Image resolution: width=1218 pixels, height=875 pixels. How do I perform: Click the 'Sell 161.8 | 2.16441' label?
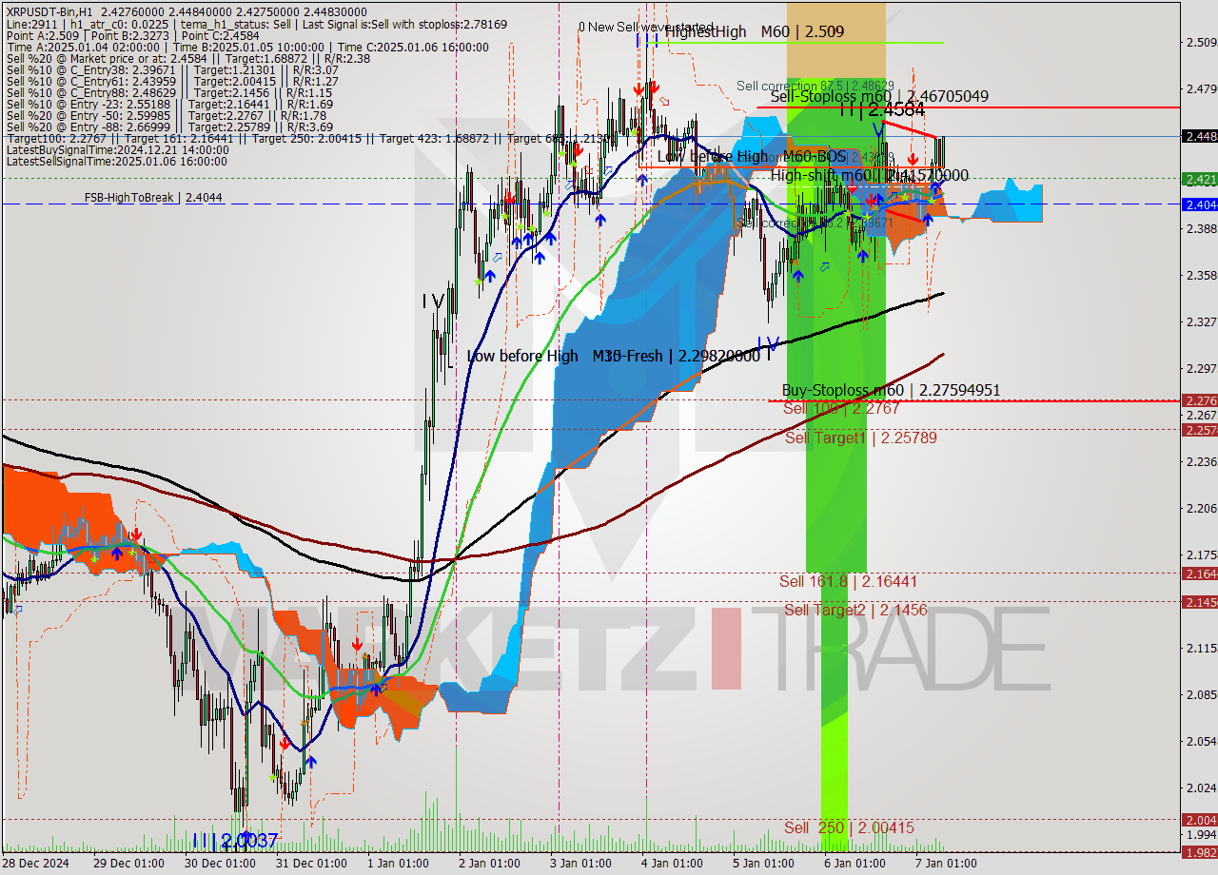(848, 581)
